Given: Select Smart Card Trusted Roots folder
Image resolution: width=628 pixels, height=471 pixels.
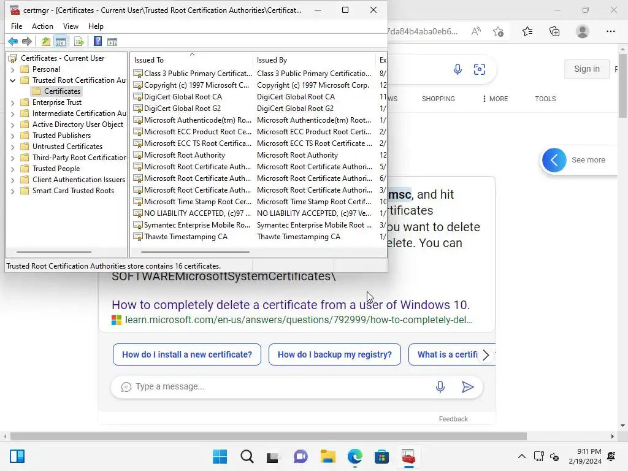Looking at the screenshot, I should tap(73, 191).
